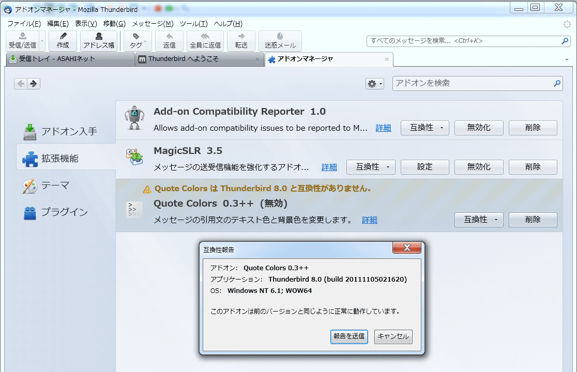Click the MagicSLR 3.5 title
577x372 pixels.
pos(188,151)
